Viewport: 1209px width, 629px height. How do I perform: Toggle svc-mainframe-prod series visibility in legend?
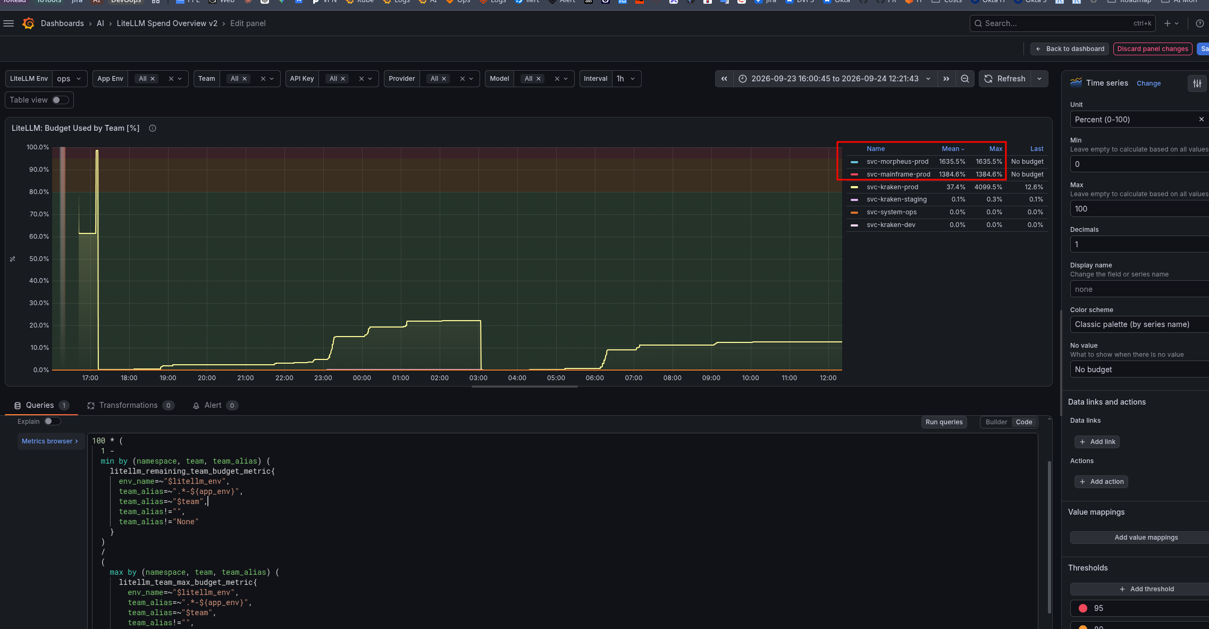click(899, 174)
